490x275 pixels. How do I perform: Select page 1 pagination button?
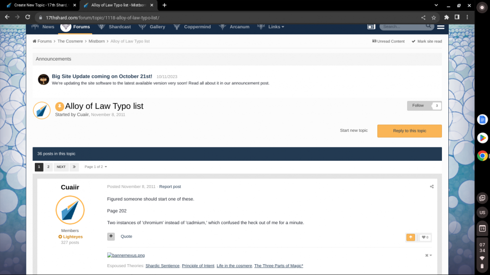(39, 167)
